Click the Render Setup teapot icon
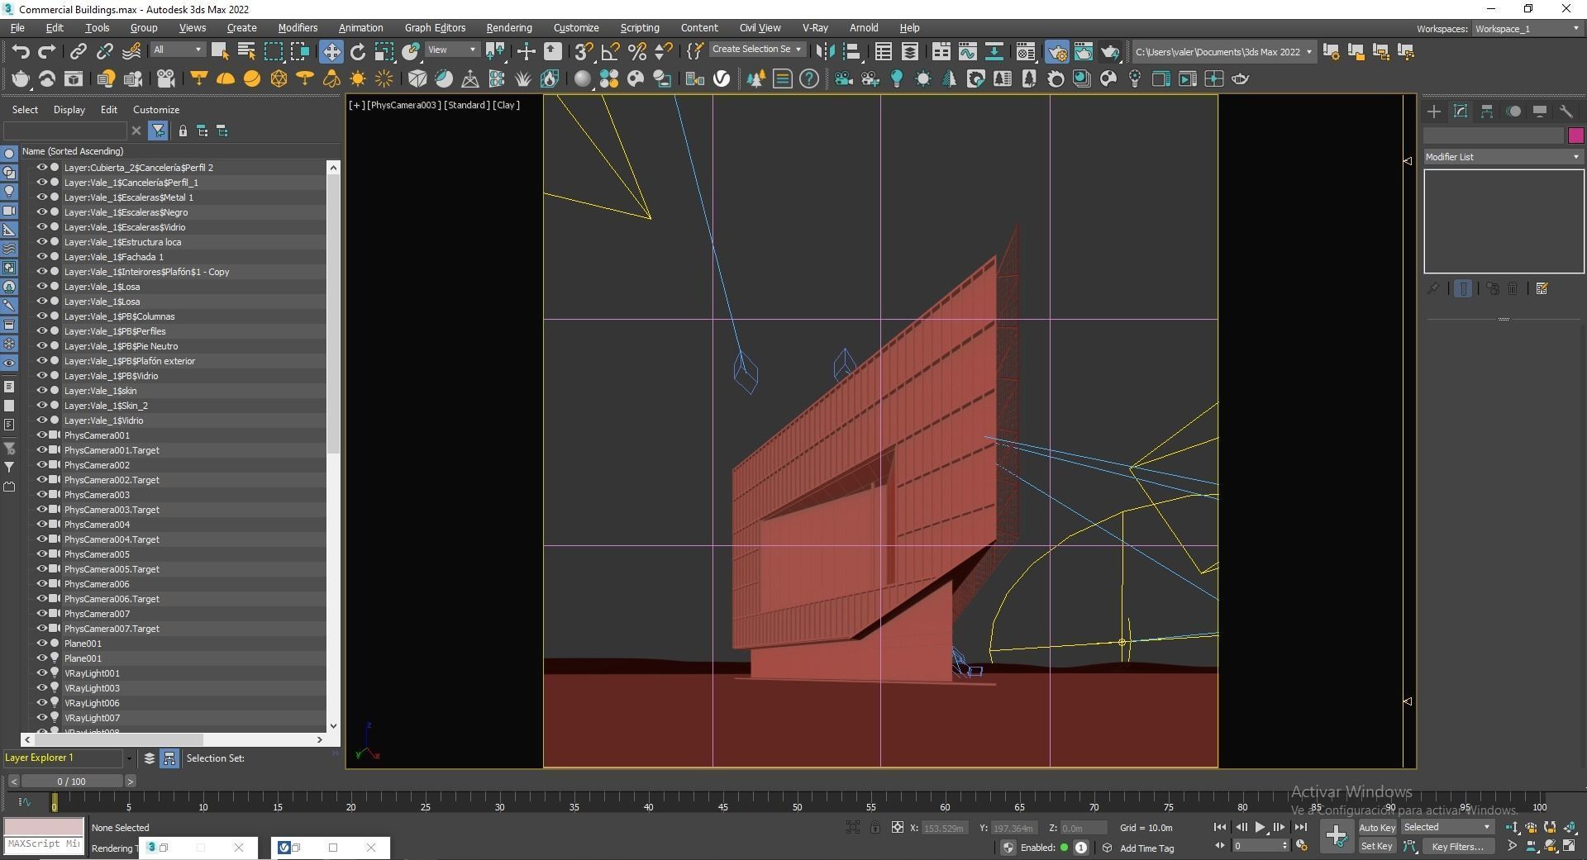1587x860 pixels. [1057, 52]
